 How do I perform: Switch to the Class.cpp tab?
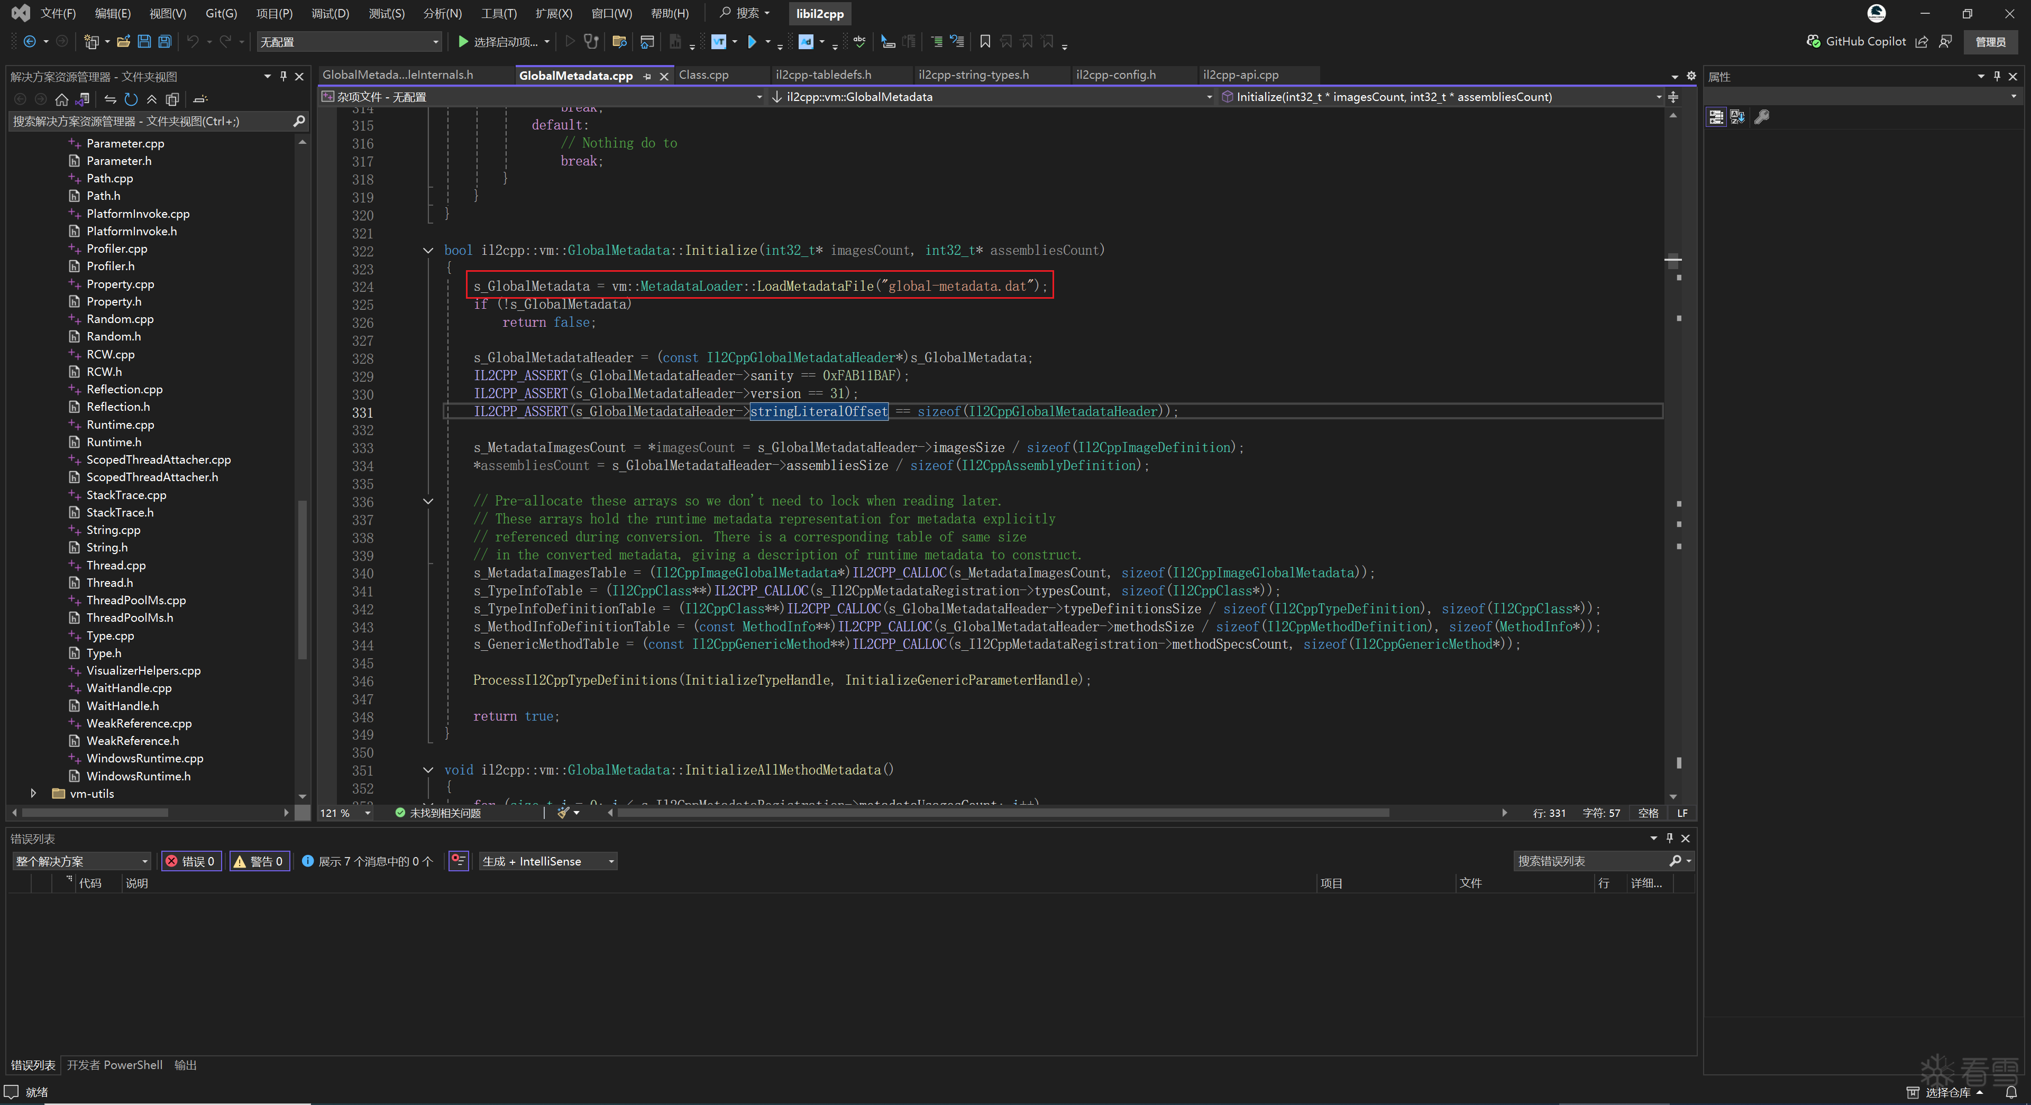pos(703,75)
